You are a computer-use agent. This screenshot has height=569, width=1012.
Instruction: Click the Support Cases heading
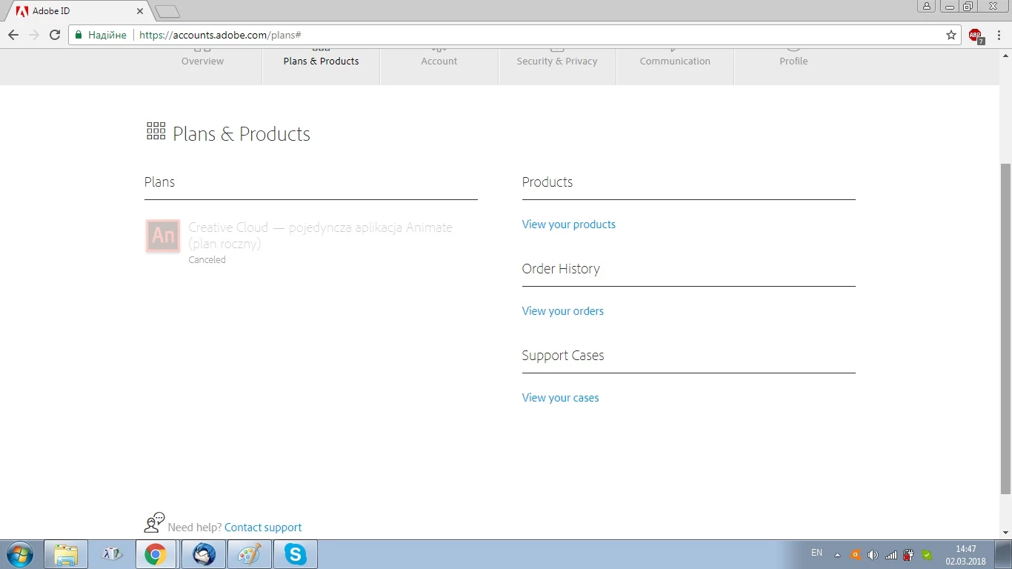tap(563, 356)
